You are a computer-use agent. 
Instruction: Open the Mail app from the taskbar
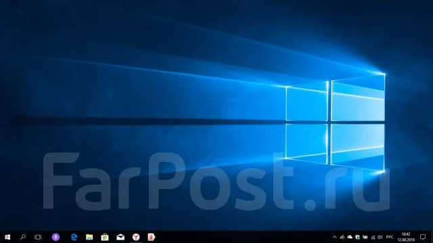click(120, 237)
